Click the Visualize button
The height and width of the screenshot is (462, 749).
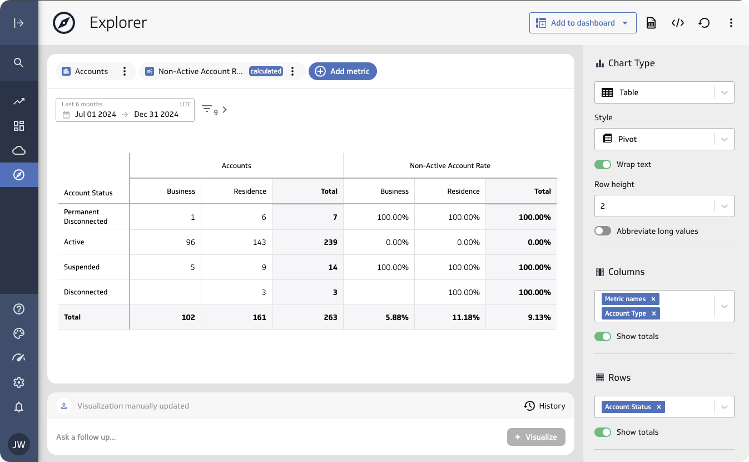(536, 437)
